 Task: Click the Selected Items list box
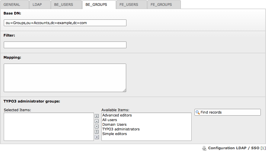coord(49,127)
